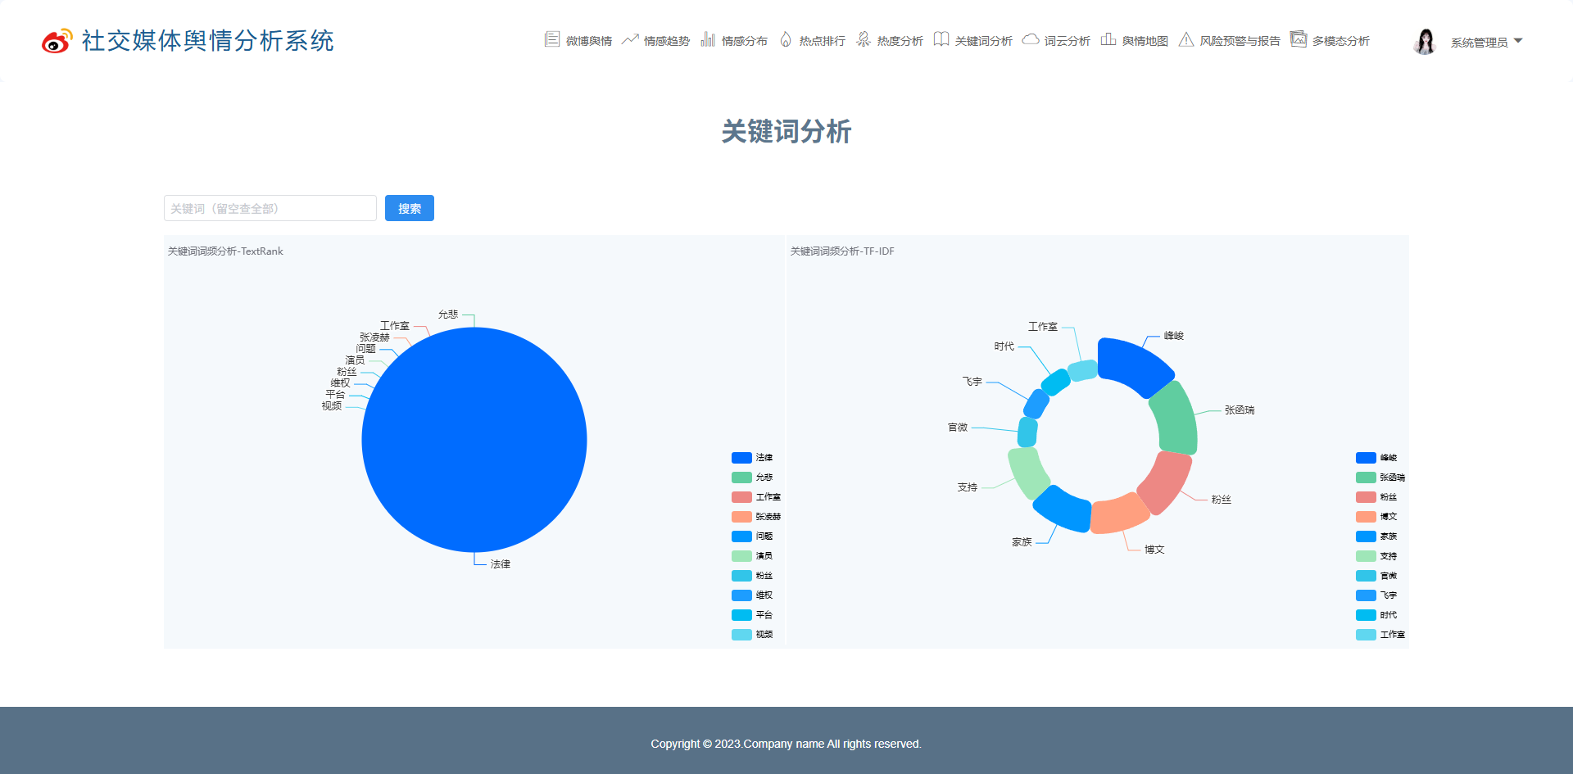Click the 维权 label on the TextRank pie
Screen dimensions: 1573x774
click(340, 383)
